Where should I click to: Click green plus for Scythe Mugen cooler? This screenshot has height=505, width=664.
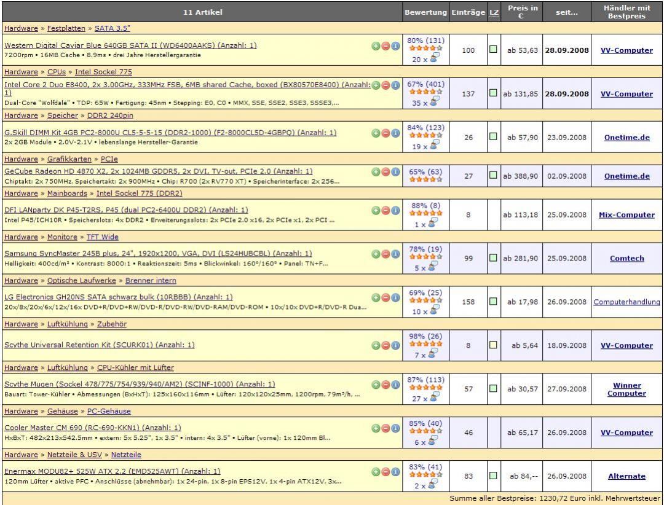coord(376,385)
